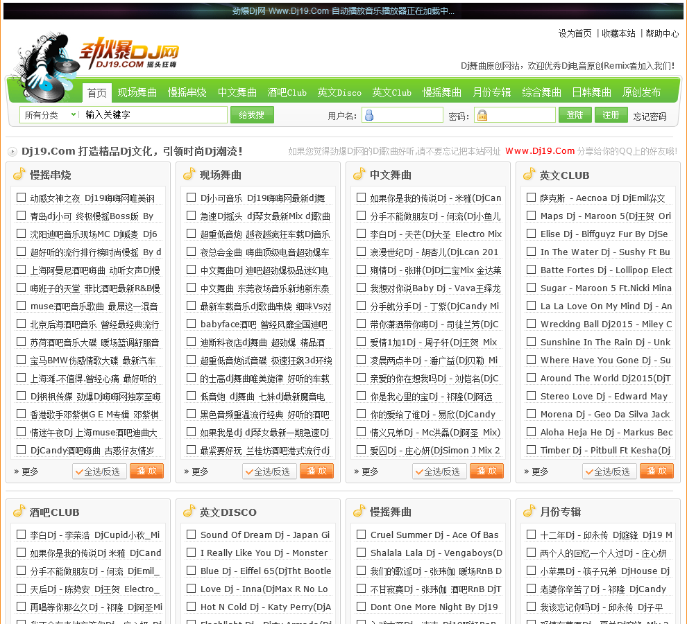
Task: Open track Shalala Lala Dj - Vengaboys
Action: 436,553
